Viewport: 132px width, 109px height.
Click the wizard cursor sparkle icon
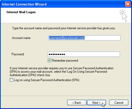click(x=123, y=15)
